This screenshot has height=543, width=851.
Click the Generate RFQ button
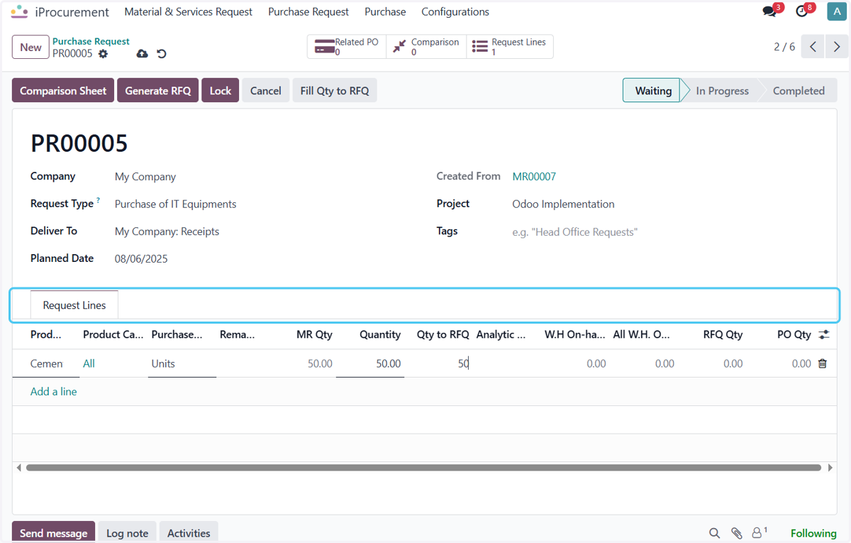click(x=158, y=91)
